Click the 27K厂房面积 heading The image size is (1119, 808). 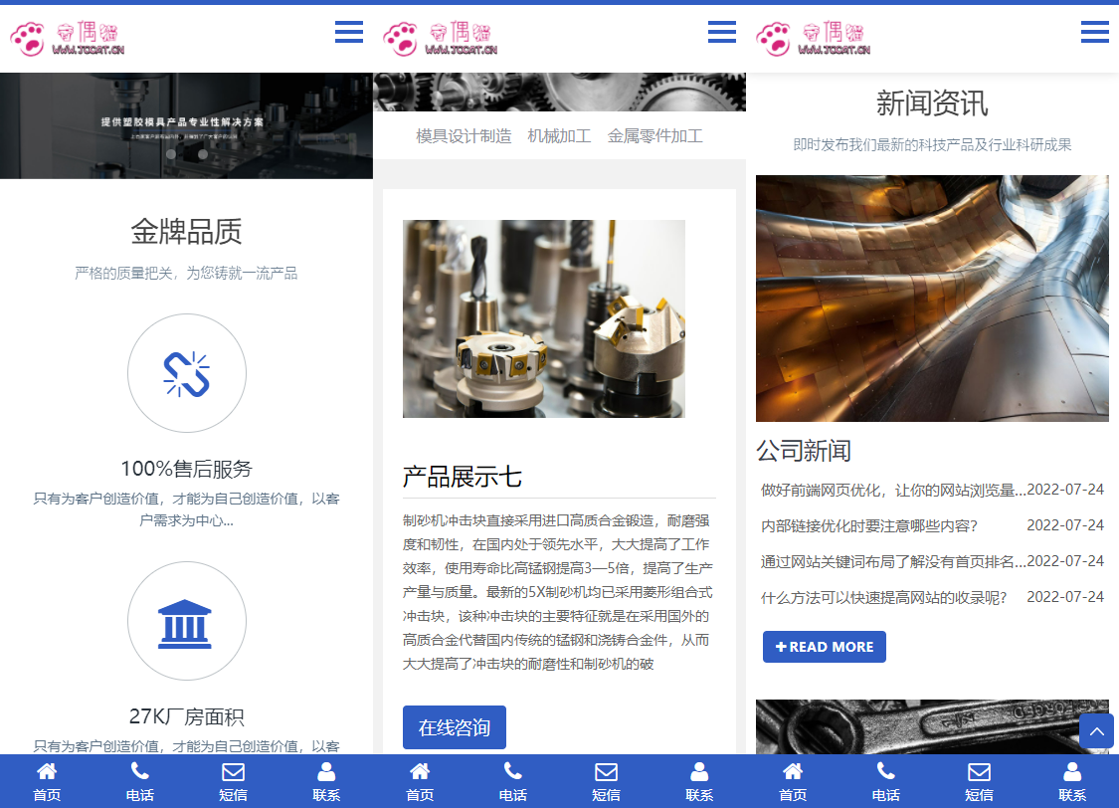187,716
